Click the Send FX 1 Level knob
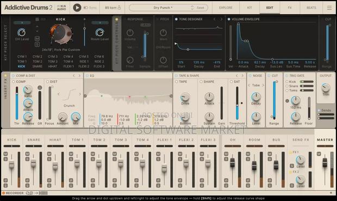 (300, 160)
